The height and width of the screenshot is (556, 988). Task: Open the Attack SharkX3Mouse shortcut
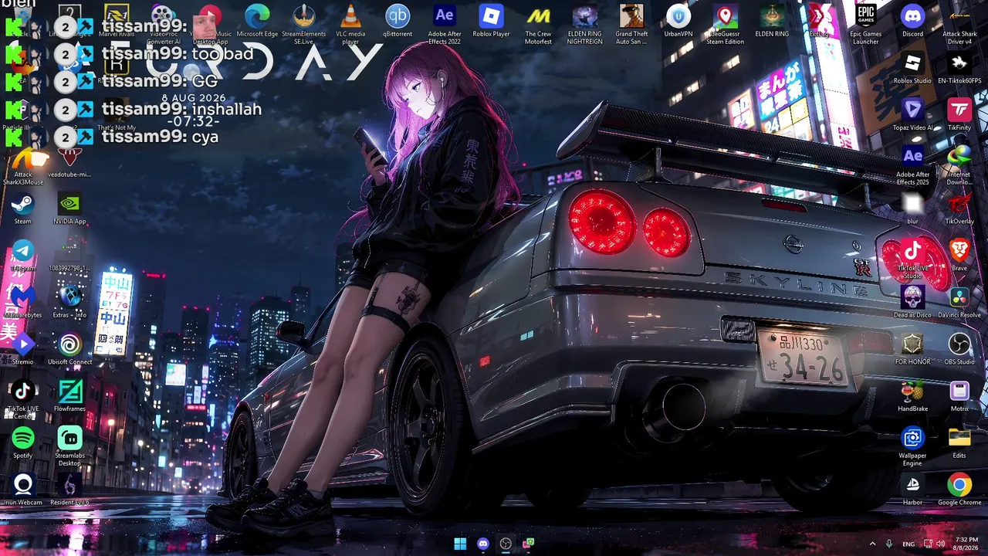23,165
